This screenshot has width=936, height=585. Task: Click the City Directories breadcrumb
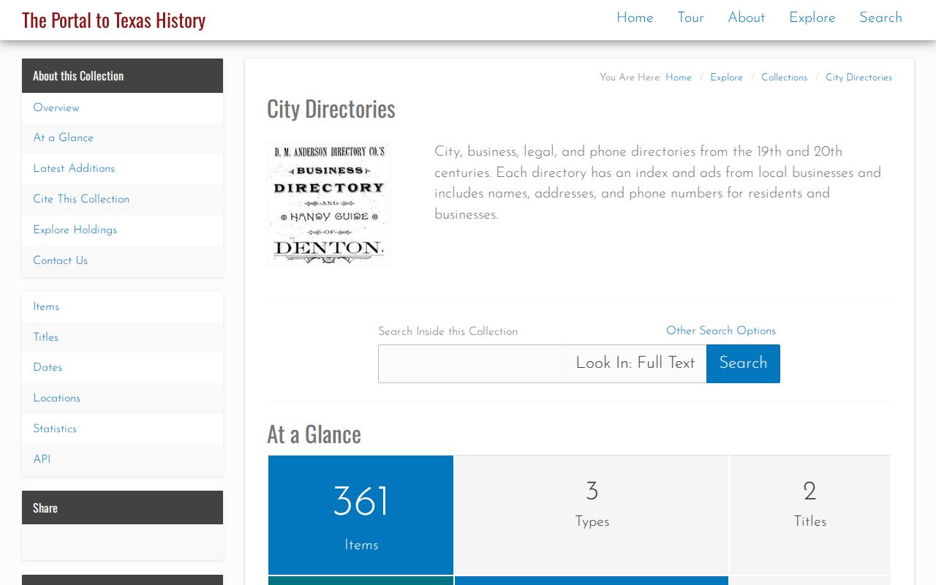tap(858, 78)
